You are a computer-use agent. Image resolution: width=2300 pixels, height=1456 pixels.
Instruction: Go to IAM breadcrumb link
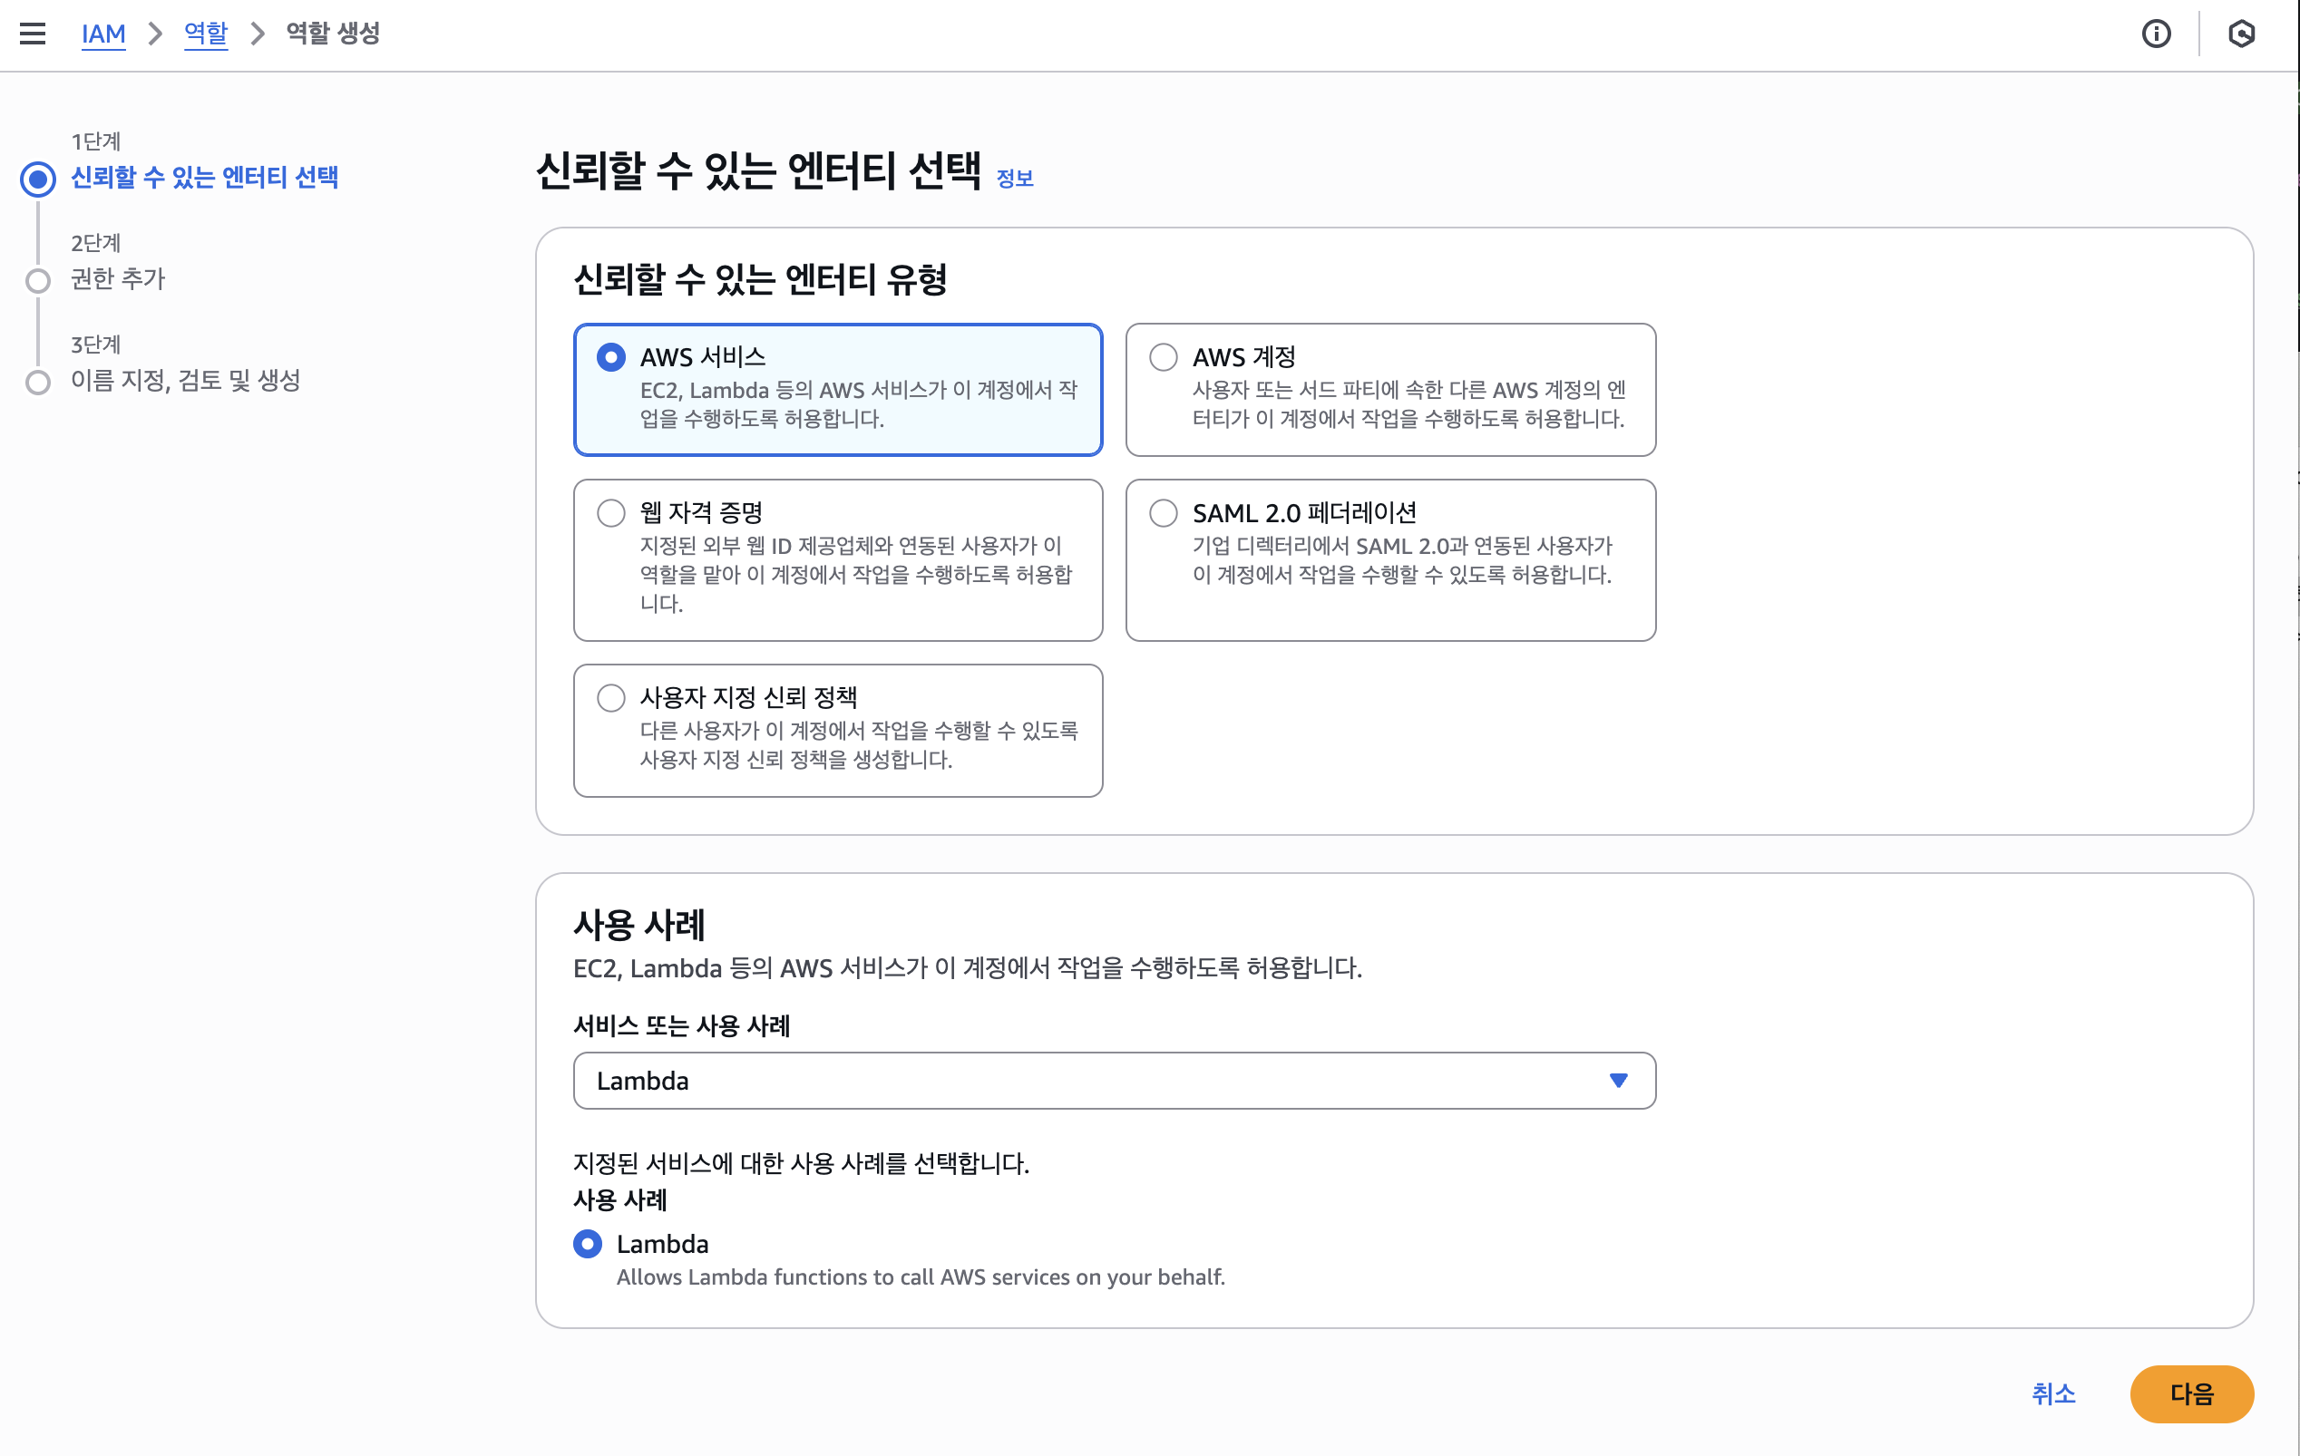[103, 34]
